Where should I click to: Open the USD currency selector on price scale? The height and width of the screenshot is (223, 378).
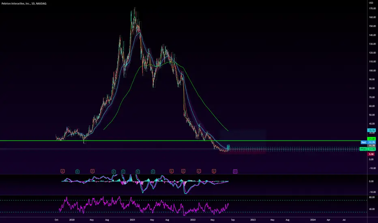point(371,3)
